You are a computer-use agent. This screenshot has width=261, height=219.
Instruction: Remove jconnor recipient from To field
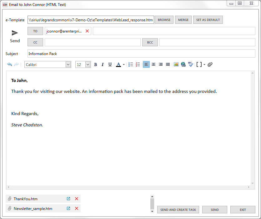87,31
